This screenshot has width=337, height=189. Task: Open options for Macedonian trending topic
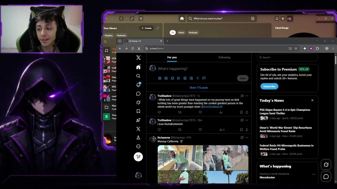pos(313,174)
